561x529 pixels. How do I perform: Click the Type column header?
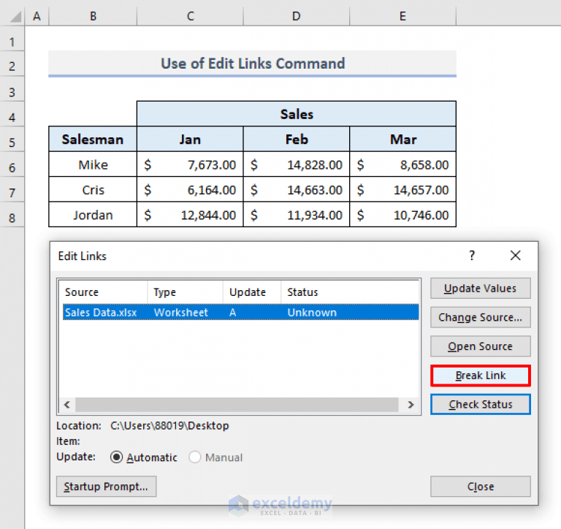[186, 292]
